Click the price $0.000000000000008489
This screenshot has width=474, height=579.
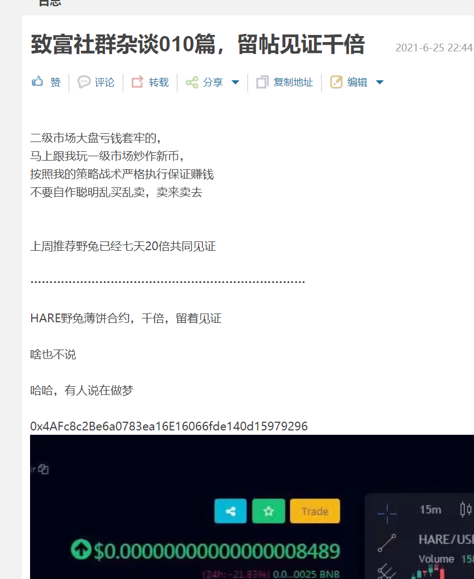pyautogui.click(x=217, y=551)
